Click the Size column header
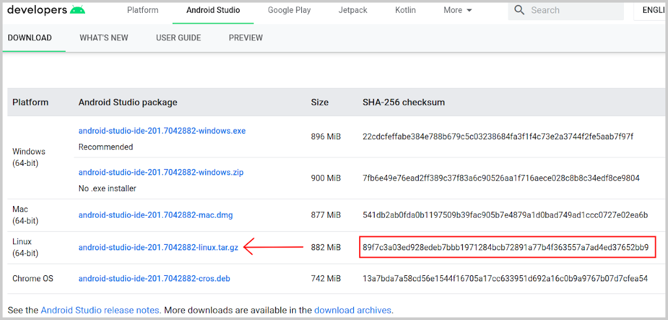 [319, 102]
